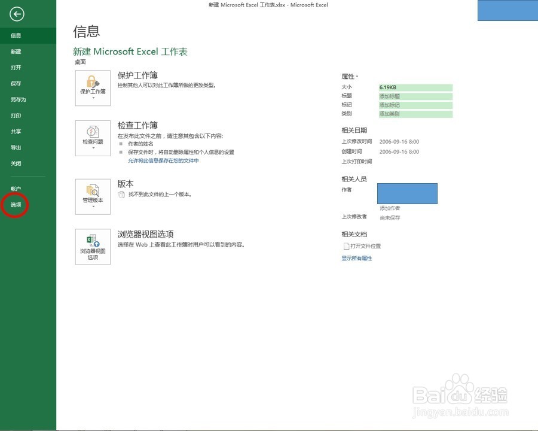The height and width of the screenshot is (431, 538).
Task: Expand the 属性 properties dropdown
Action: 350,76
